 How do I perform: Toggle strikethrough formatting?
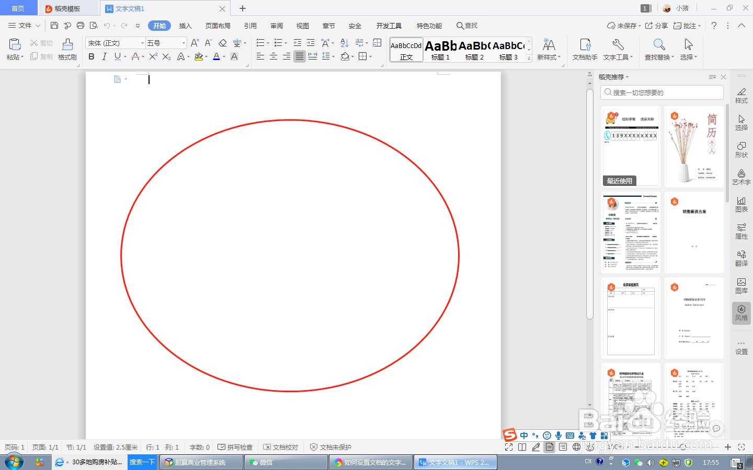pos(135,56)
